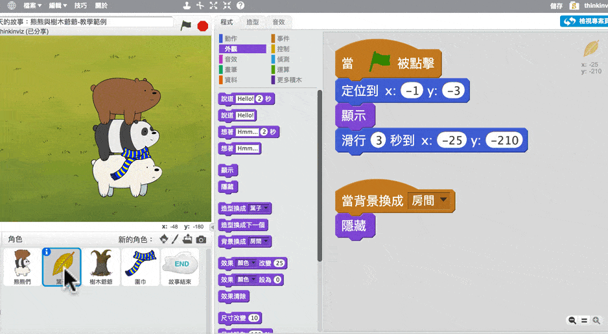
Task: Zoom out the scripts area
Action: tap(572, 320)
